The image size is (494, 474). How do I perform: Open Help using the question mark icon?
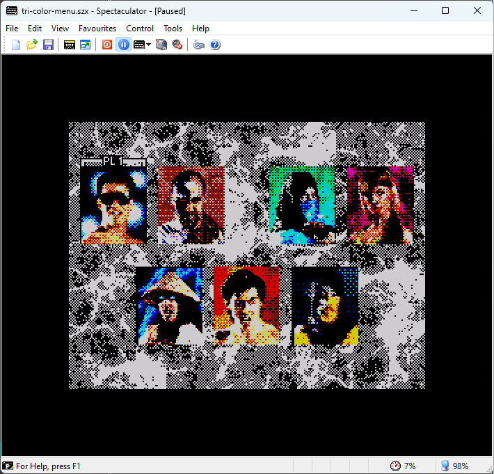(215, 45)
